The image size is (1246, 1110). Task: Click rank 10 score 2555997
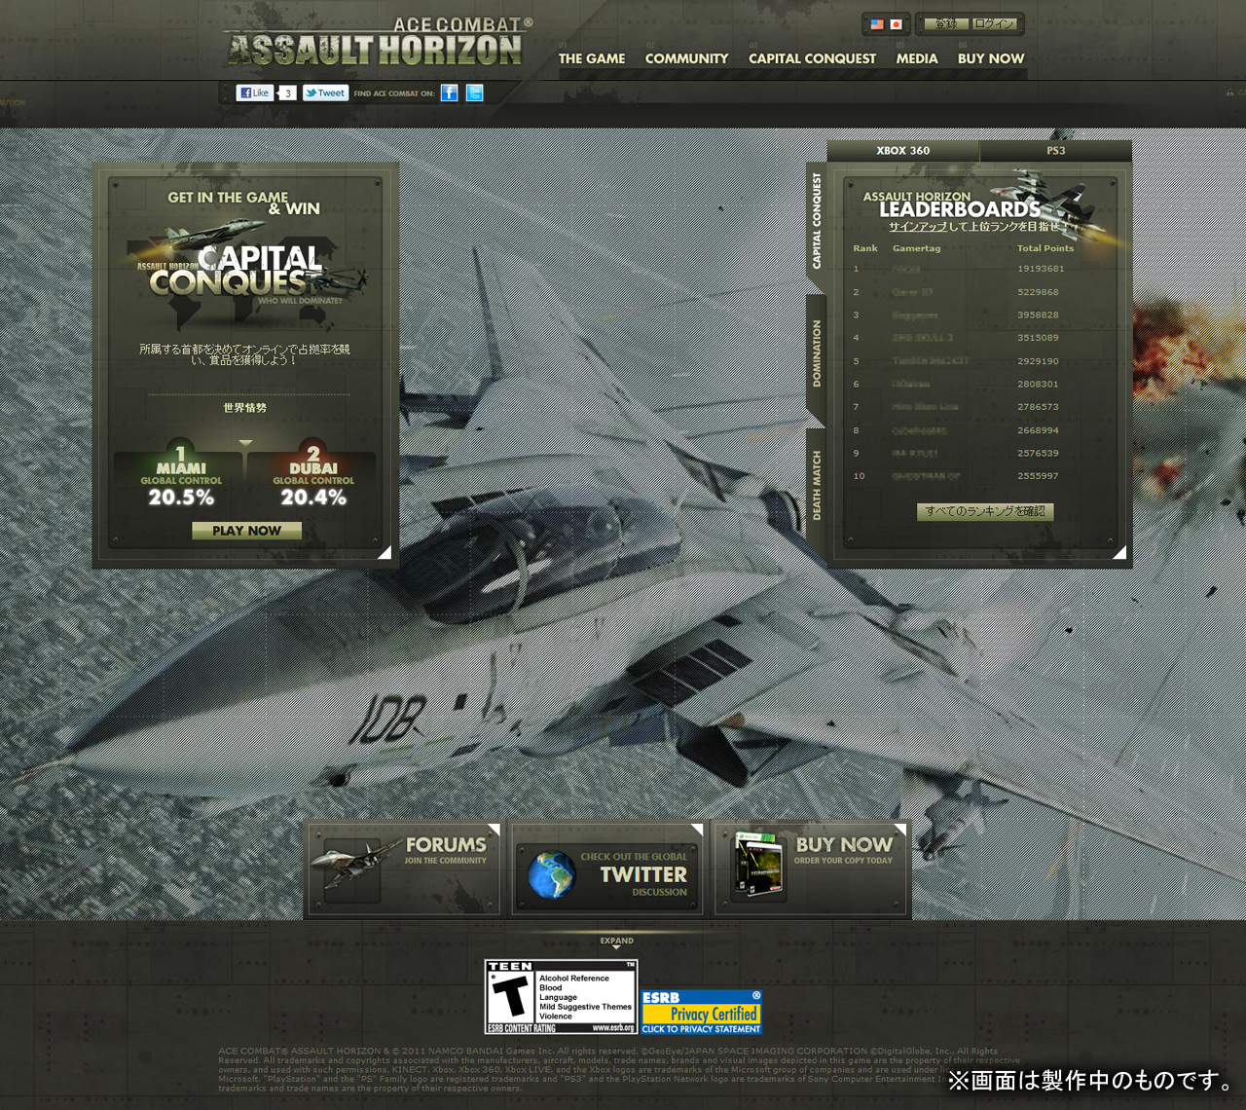[x=1038, y=476]
